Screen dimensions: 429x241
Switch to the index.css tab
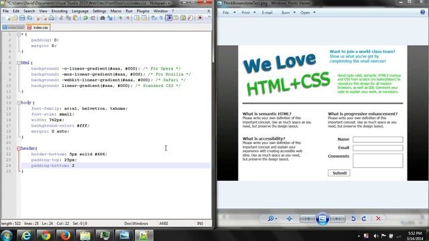pos(38,27)
